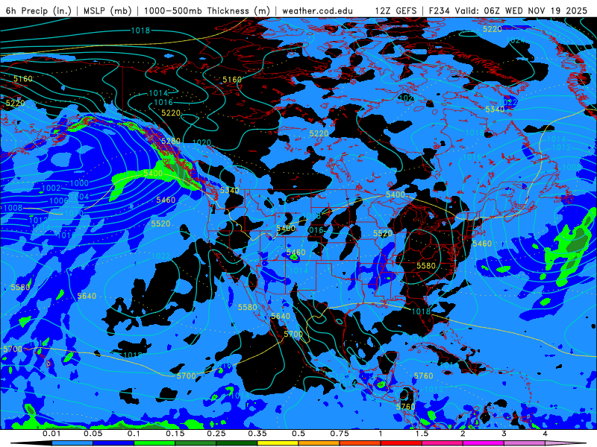Viewport: 597px width, 447px height.
Task: Click the '12Z GEFS' model run label
Action: coord(396,10)
